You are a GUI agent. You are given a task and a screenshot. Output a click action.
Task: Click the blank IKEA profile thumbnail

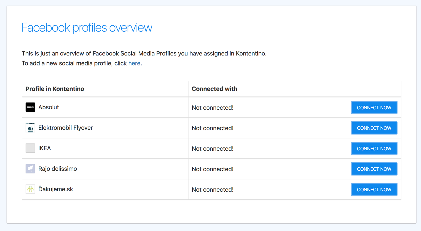30,148
